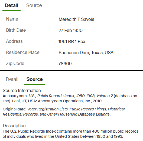
Task: Click Buchanan Dam, Texas, USA residence value
Action: (x=86, y=53)
